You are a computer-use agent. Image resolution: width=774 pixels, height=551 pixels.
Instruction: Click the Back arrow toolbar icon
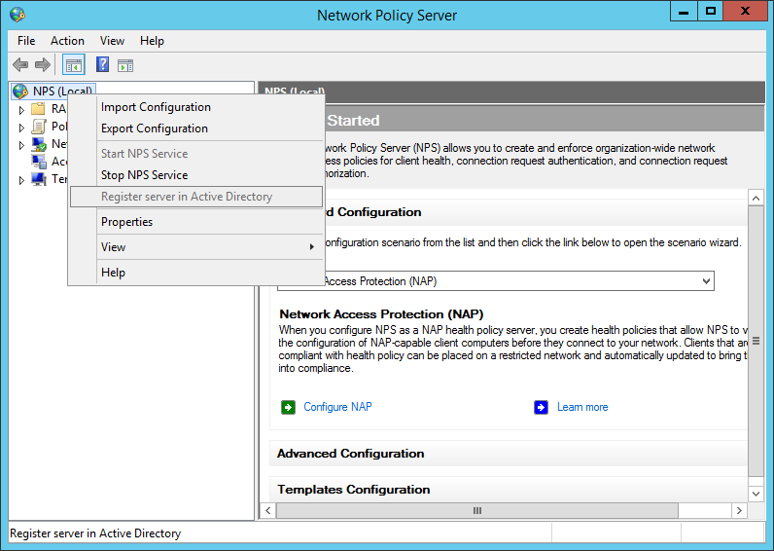pyautogui.click(x=20, y=64)
